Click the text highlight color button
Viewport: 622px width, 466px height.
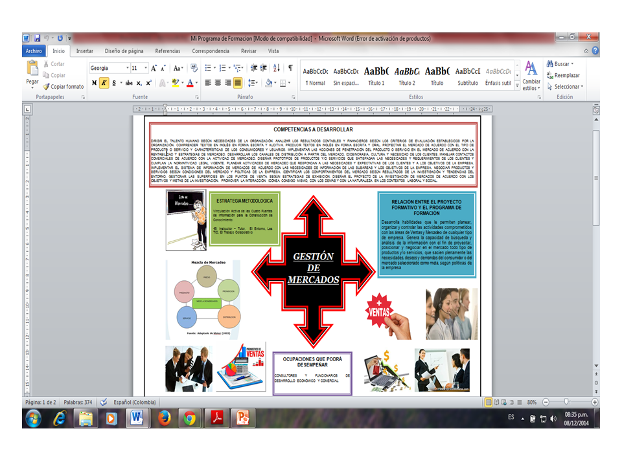click(176, 83)
